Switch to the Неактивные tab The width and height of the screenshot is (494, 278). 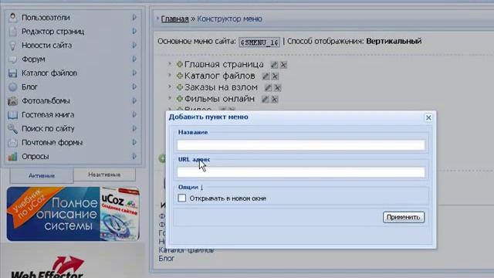tap(104, 175)
